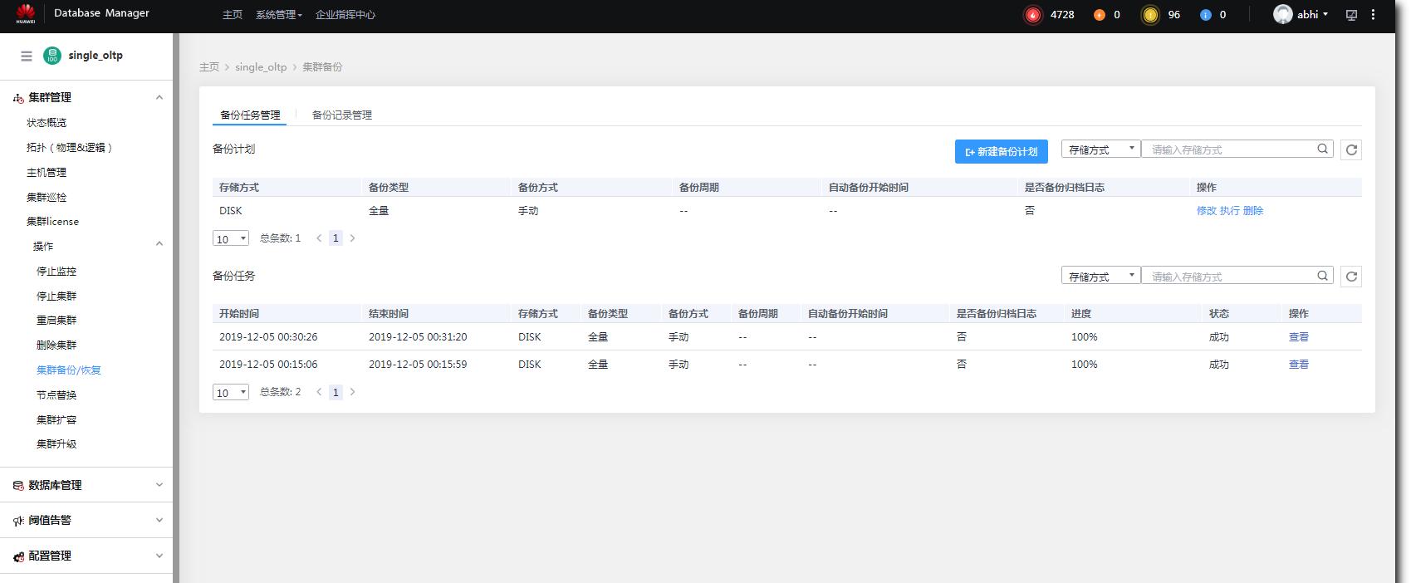1411x583 pixels.
Task: Click the yellow minor alarm icon
Action: [x=1150, y=15]
